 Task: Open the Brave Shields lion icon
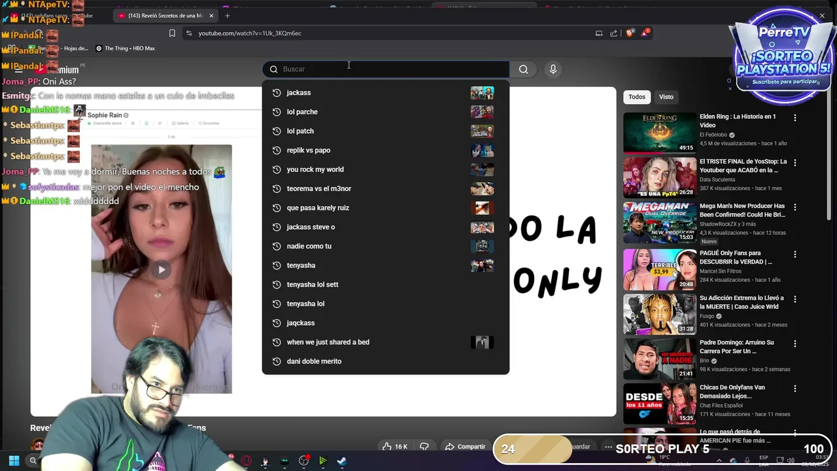point(630,33)
